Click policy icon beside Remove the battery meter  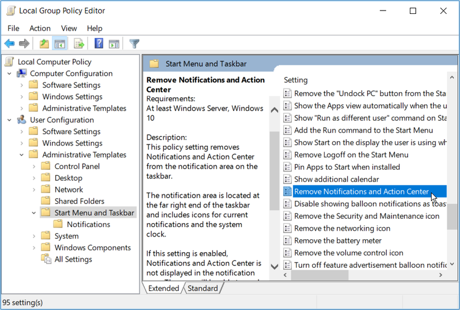[288, 240]
